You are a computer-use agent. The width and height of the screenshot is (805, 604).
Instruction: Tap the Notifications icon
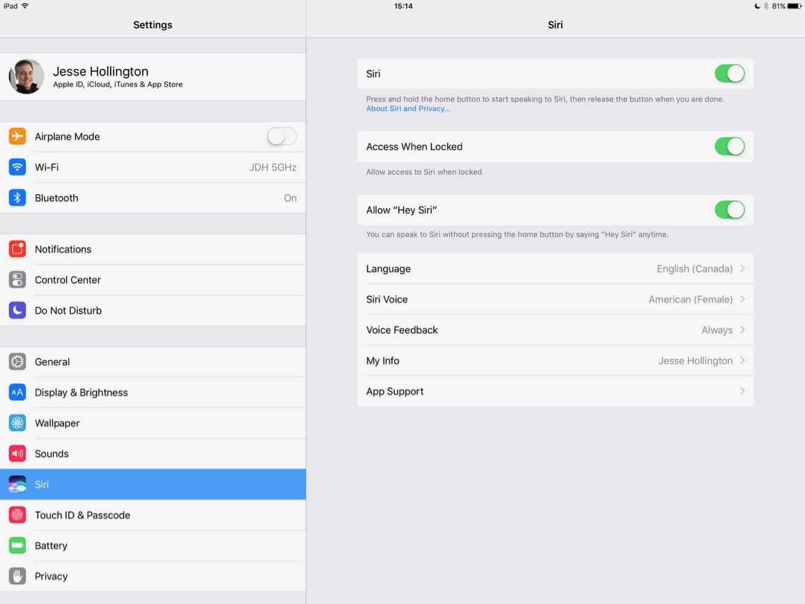[x=18, y=249]
